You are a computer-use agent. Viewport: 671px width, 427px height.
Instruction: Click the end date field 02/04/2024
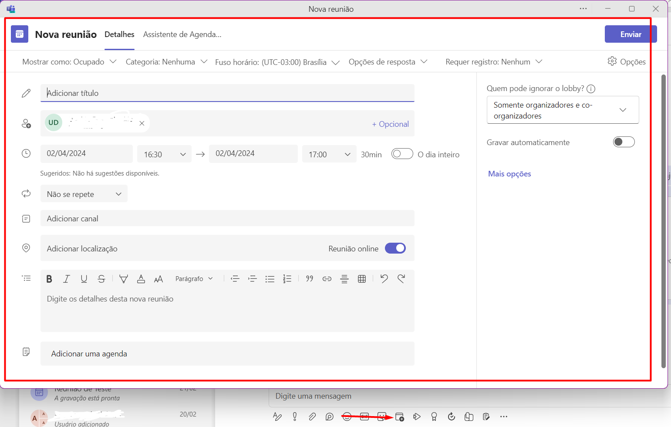point(253,153)
